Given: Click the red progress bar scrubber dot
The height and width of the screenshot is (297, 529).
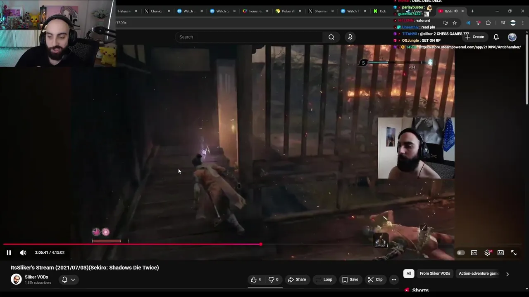Looking at the screenshot, I should 261,244.
